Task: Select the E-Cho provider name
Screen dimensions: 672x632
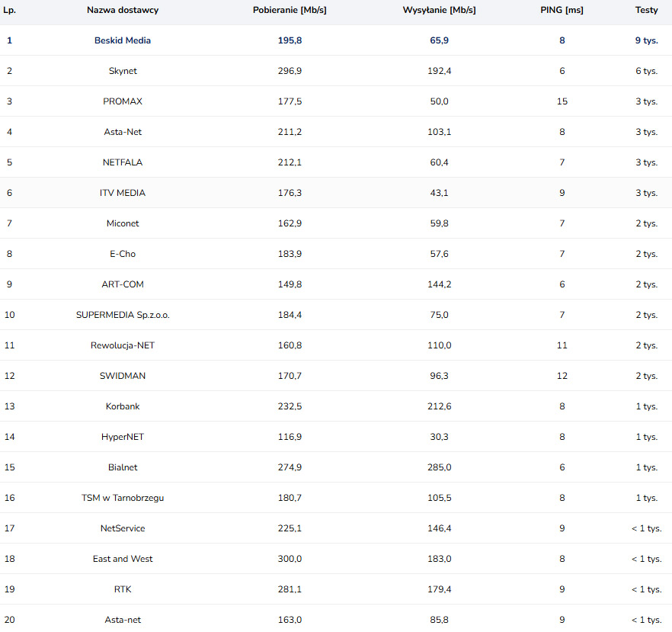Action: point(123,253)
